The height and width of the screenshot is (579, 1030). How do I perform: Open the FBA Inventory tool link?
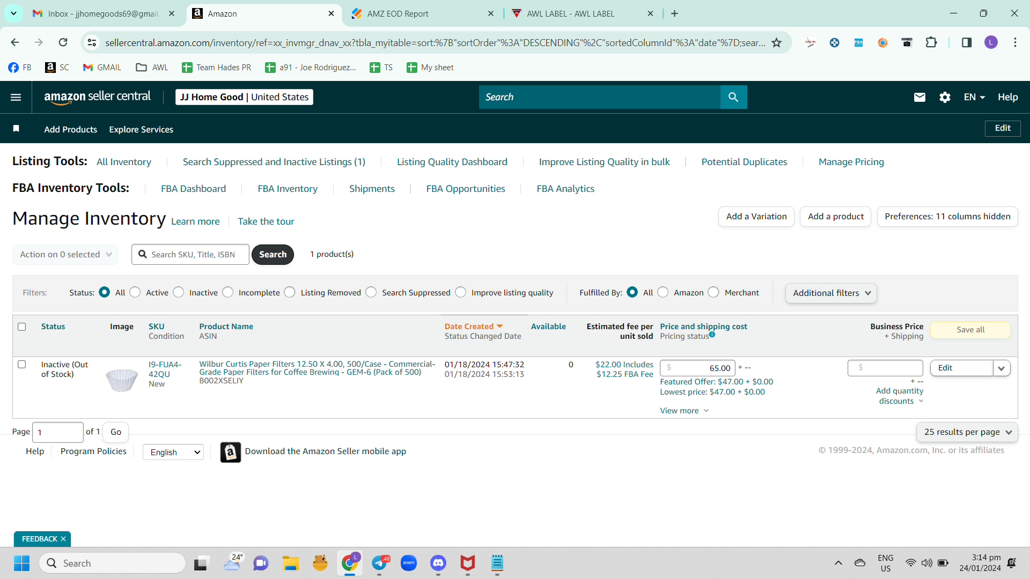click(288, 189)
